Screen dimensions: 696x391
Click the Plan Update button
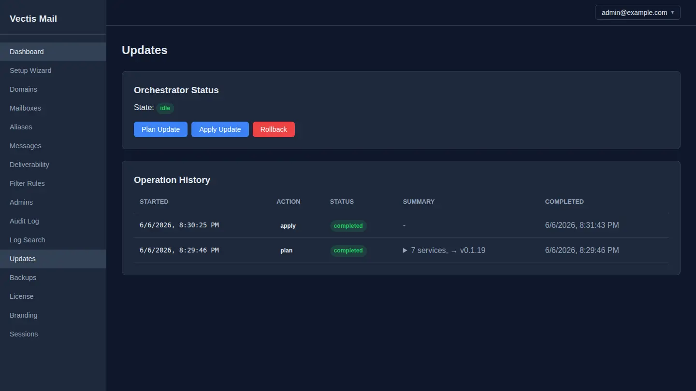160,129
